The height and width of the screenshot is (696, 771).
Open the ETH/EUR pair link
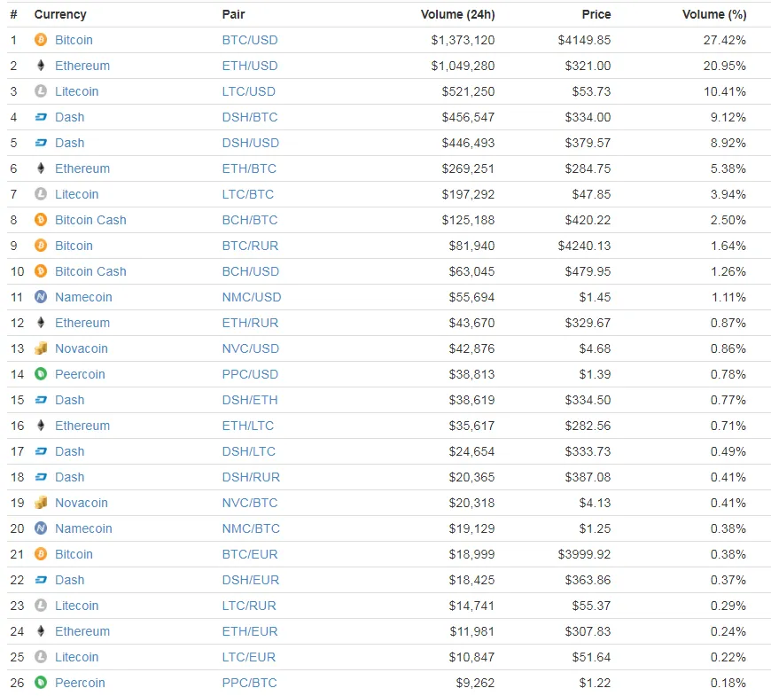250,631
